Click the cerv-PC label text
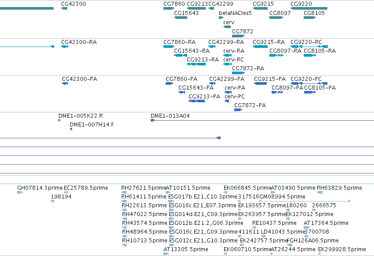 coord(235,97)
